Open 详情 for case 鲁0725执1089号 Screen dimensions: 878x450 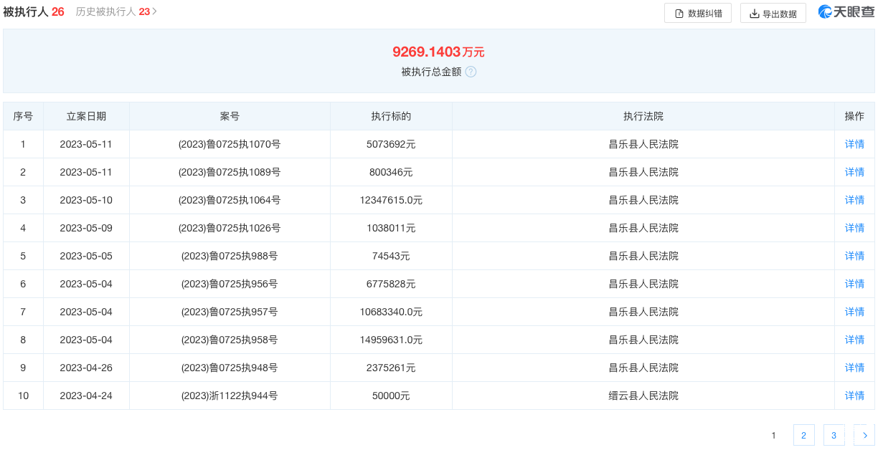[x=854, y=172]
